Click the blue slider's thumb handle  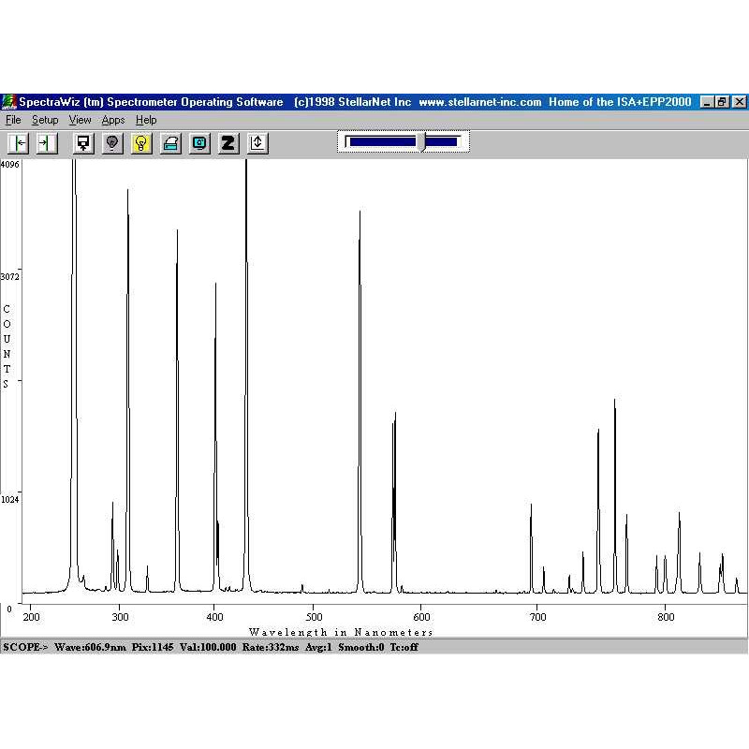coord(422,141)
